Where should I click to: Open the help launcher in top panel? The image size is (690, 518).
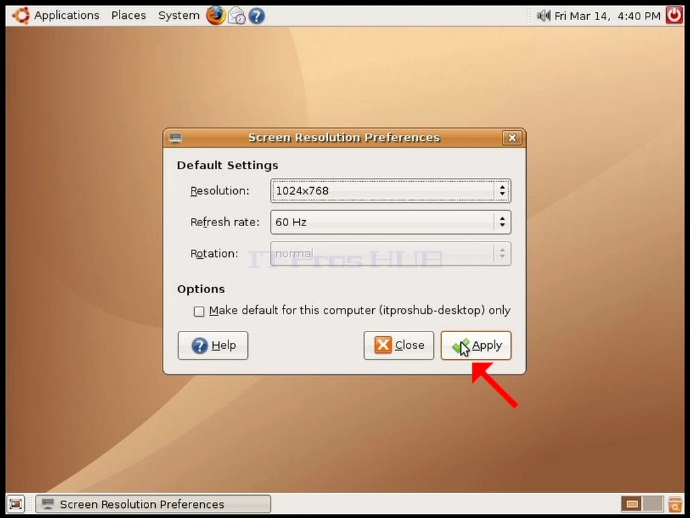pyautogui.click(x=257, y=16)
